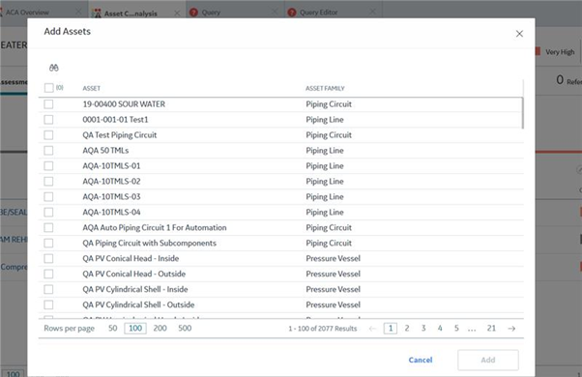Screen dimensions: 582x377
Task: Select 'AQA Auto Piping Circuit 1 For Automation'
Action: [x=155, y=227]
